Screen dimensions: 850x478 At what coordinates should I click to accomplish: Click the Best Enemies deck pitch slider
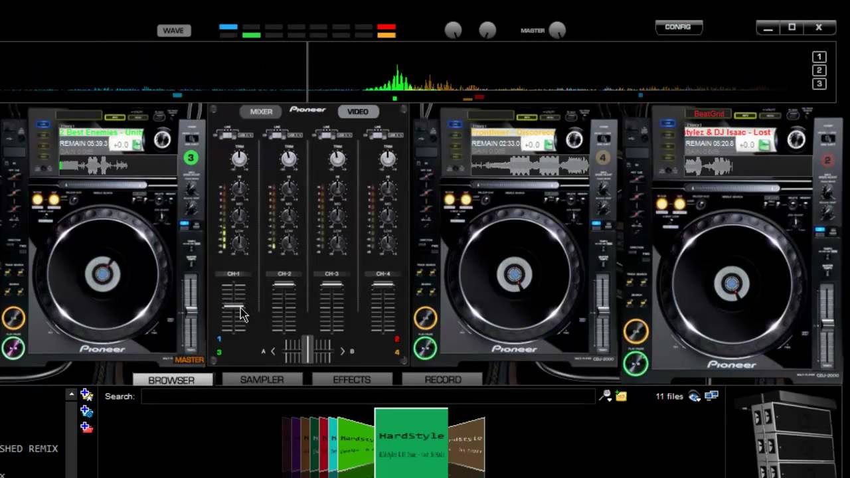pos(191,310)
